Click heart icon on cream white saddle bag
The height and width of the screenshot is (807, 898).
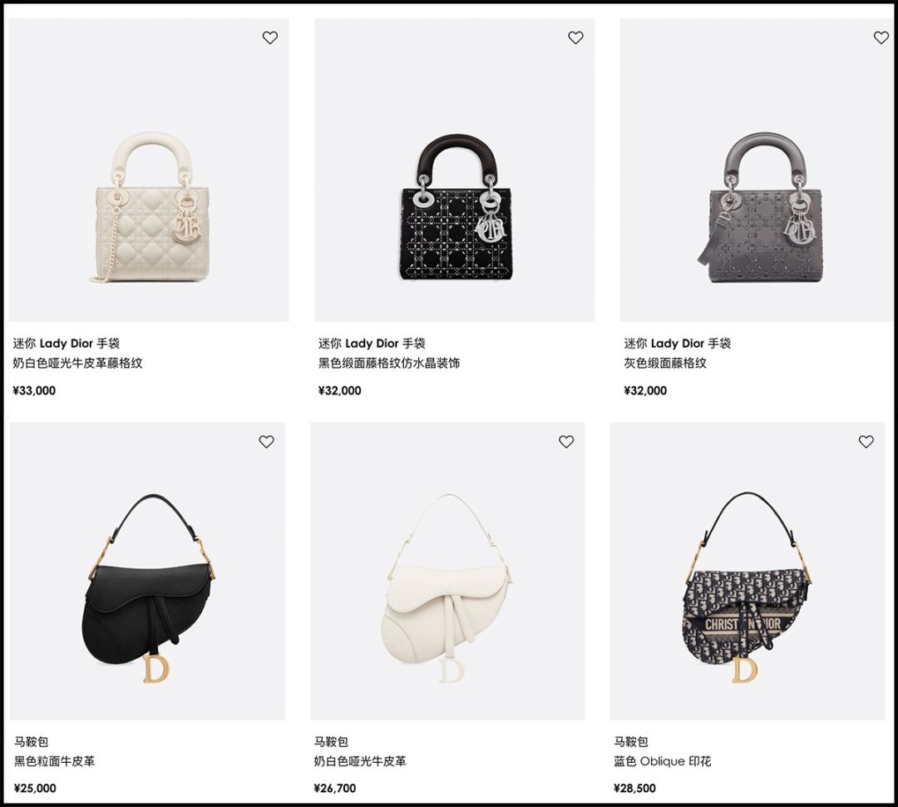[x=566, y=441]
